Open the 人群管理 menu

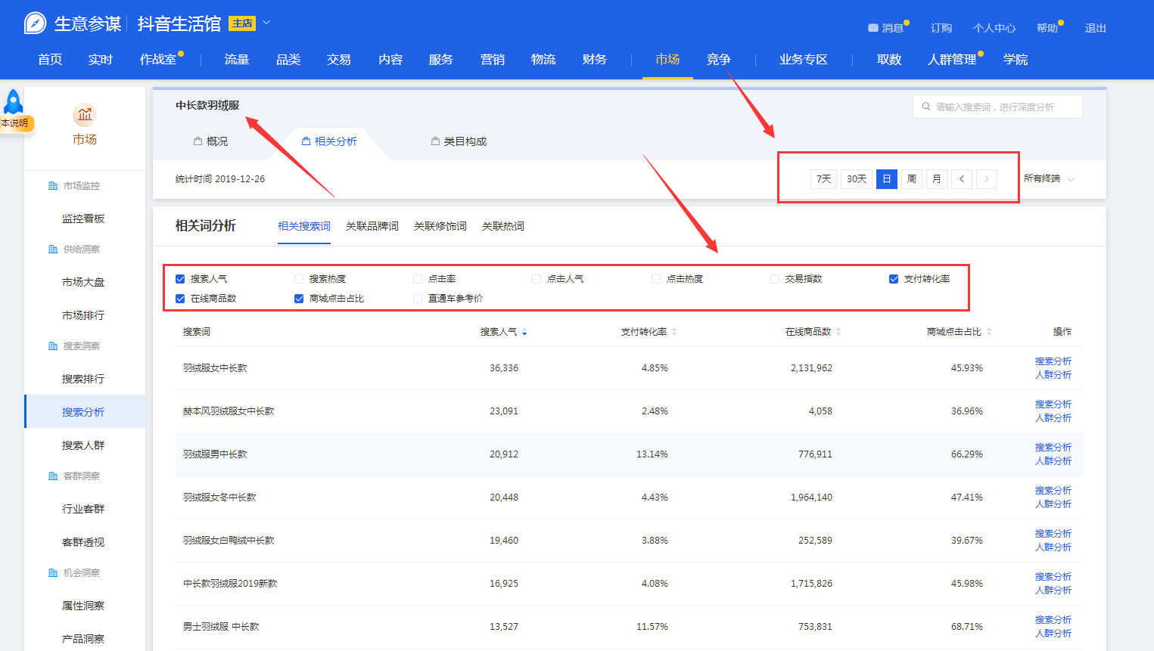(x=952, y=59)
